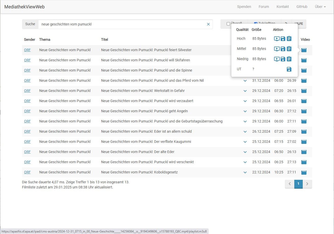Expand details for Pferd vom Nil row
The height and width of the screenshot is (234, 334).
[x=245, y=81]
